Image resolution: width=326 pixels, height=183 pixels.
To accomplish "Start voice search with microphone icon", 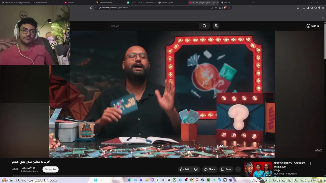I will tap(216, 26).
